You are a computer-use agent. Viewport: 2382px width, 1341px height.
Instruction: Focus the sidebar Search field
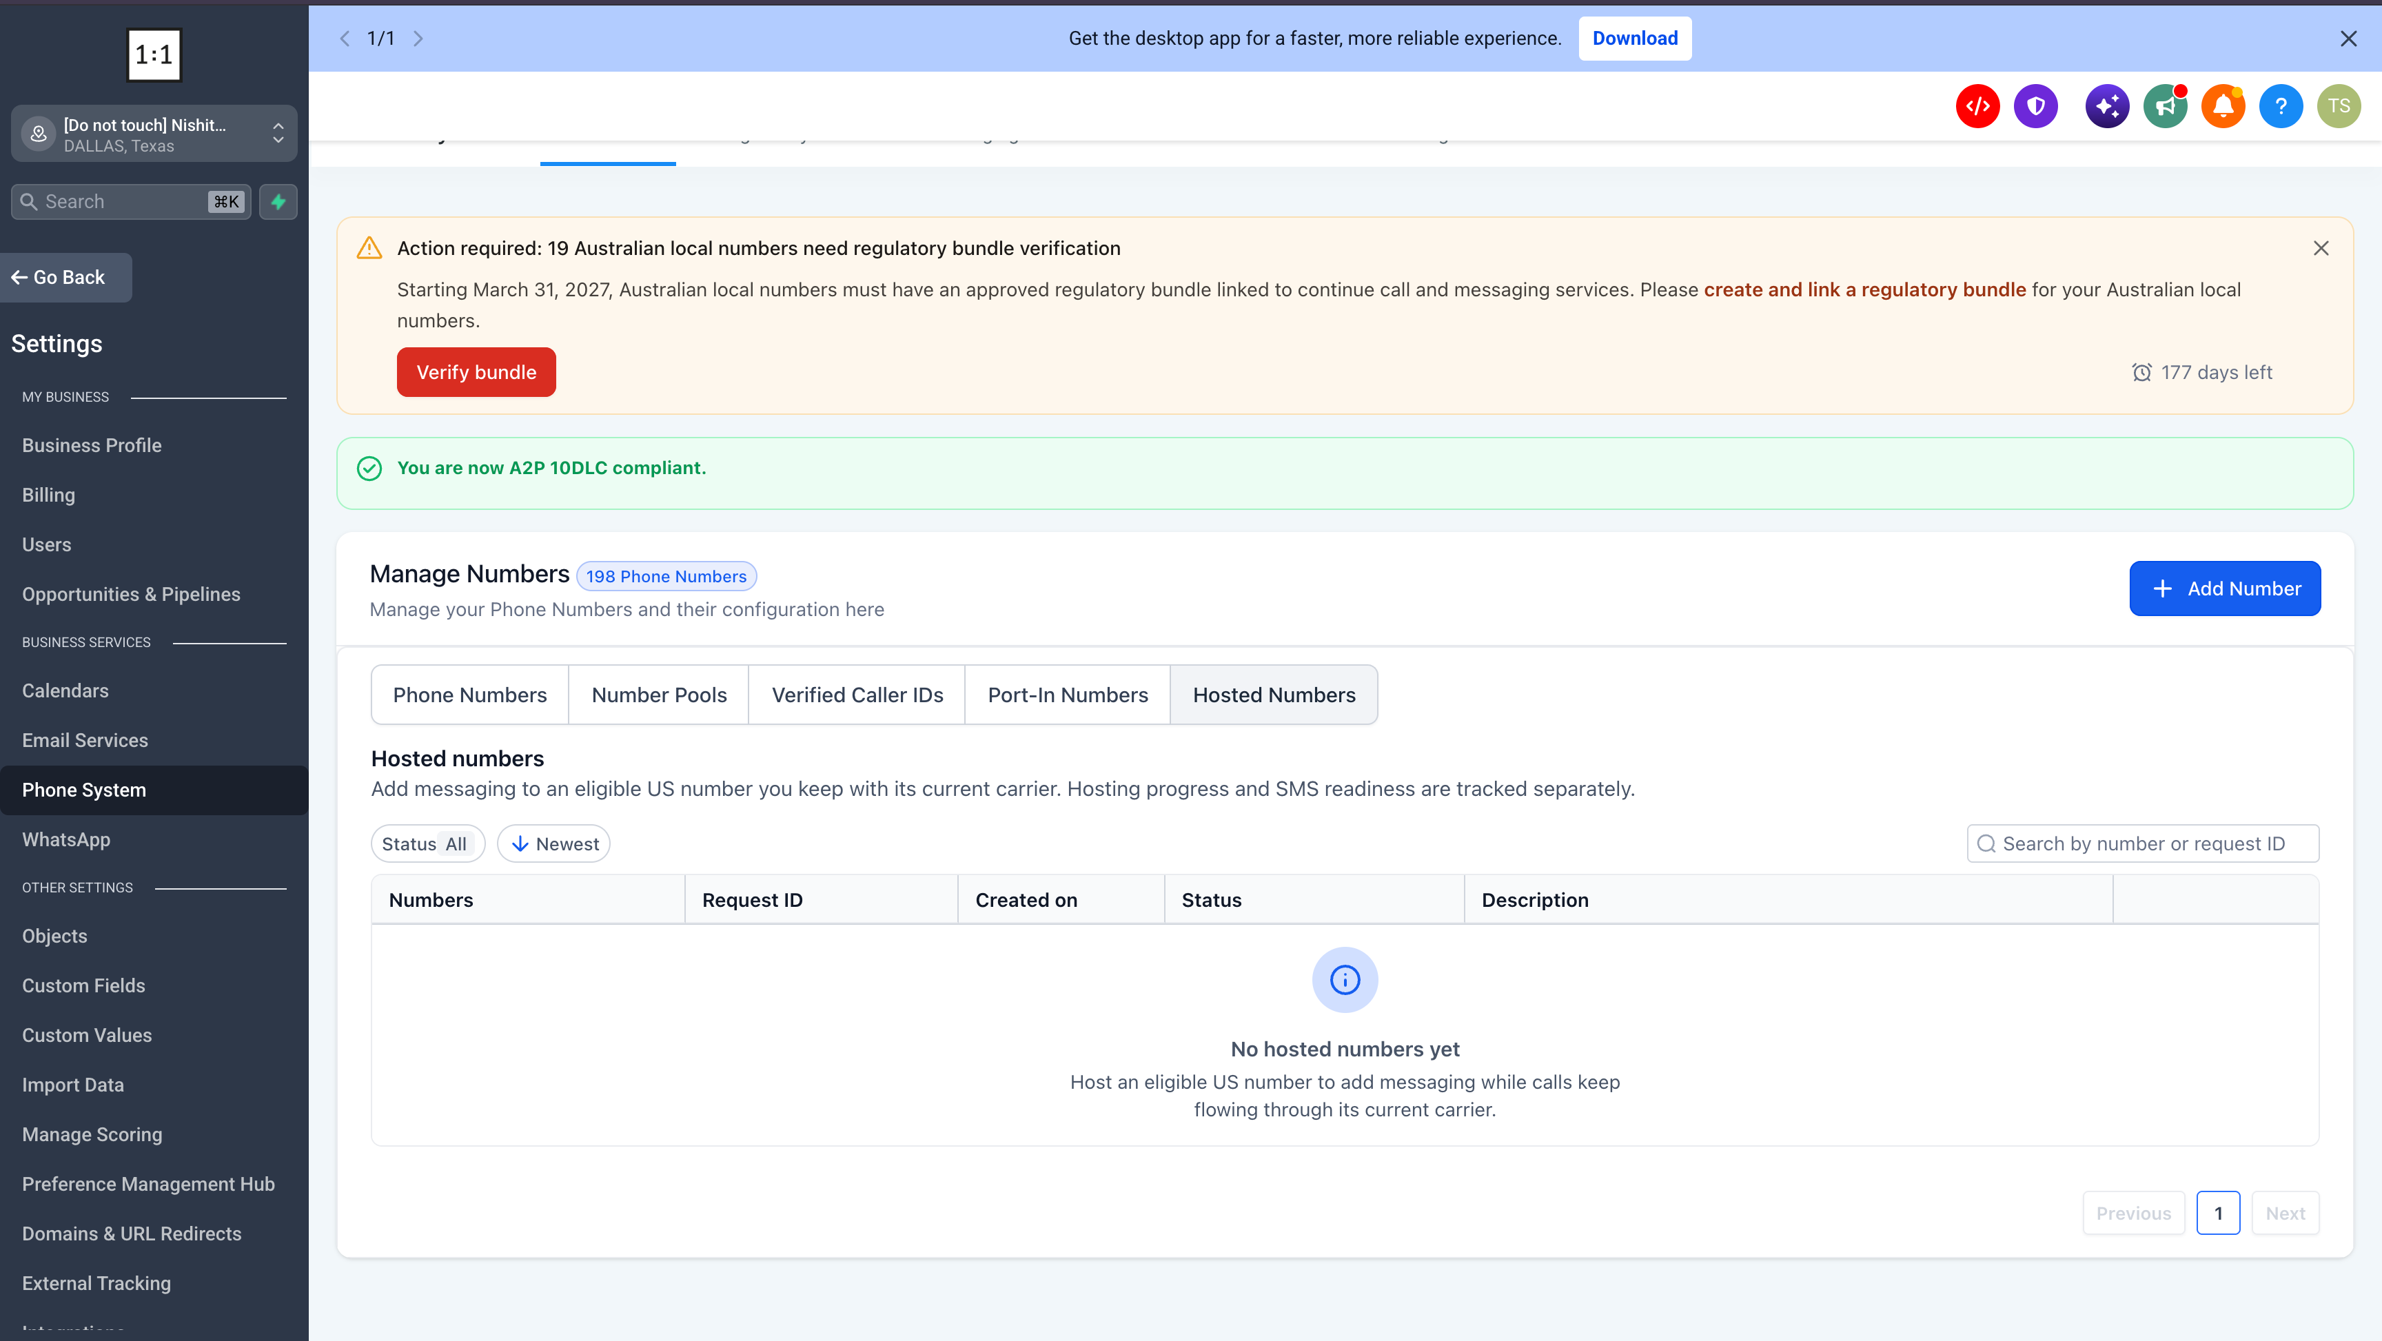(x=130, y=202)
